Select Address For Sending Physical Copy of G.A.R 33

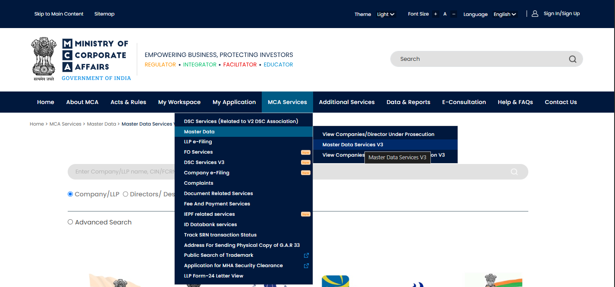coord(244,245)
